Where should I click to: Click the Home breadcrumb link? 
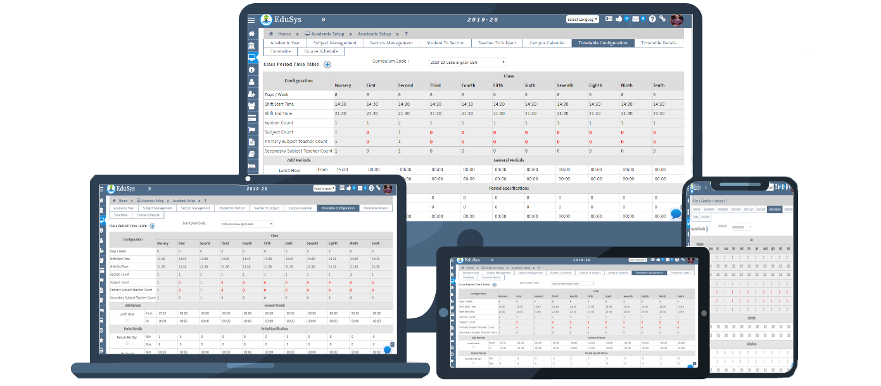[x=284, y=34]
